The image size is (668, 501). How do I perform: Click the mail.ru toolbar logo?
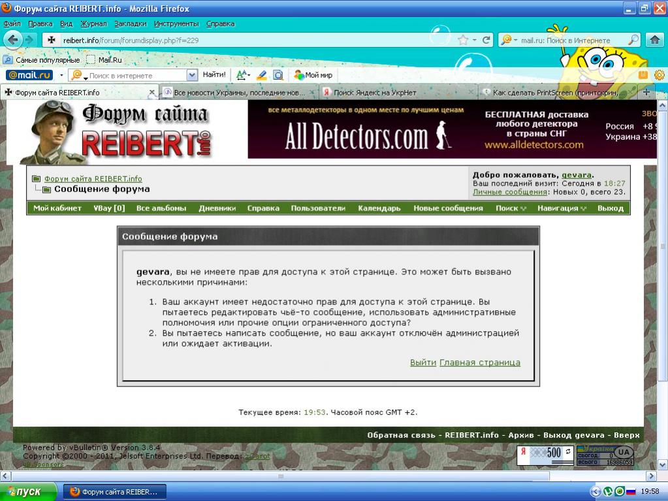click(x=29, y=75)
